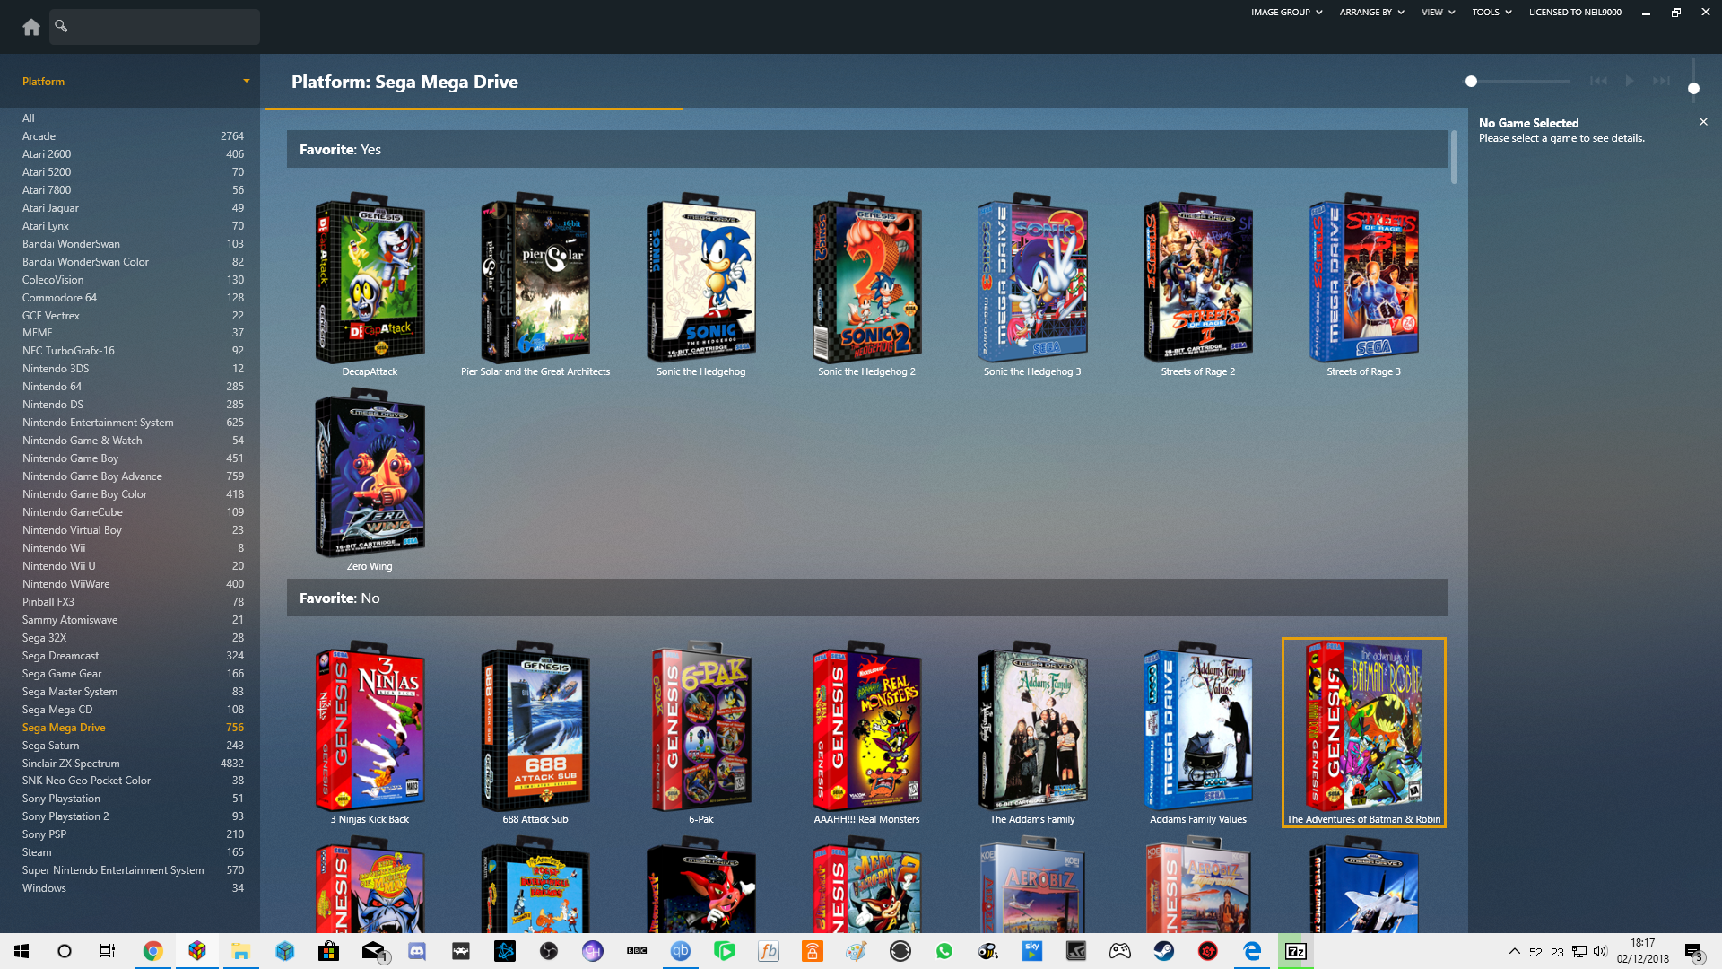The height and width of the screenshot is (969, 1722).
Task: Skip to previous music track
Action: point(1598,82)
